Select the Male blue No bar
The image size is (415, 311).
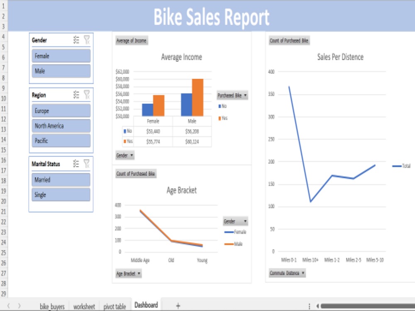(x=187, y=105)
